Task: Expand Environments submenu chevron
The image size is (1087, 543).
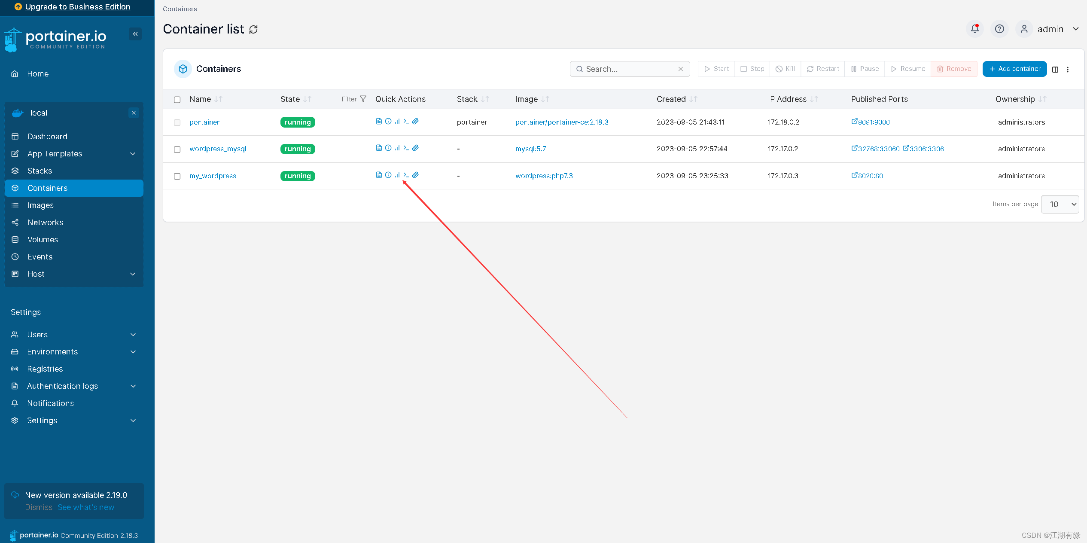Action: point(133,352)
